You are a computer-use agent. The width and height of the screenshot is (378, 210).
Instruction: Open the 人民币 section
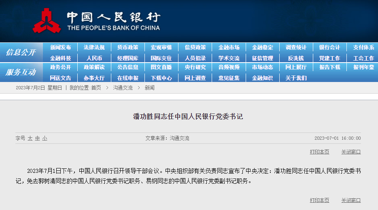[x=94, y=58]
